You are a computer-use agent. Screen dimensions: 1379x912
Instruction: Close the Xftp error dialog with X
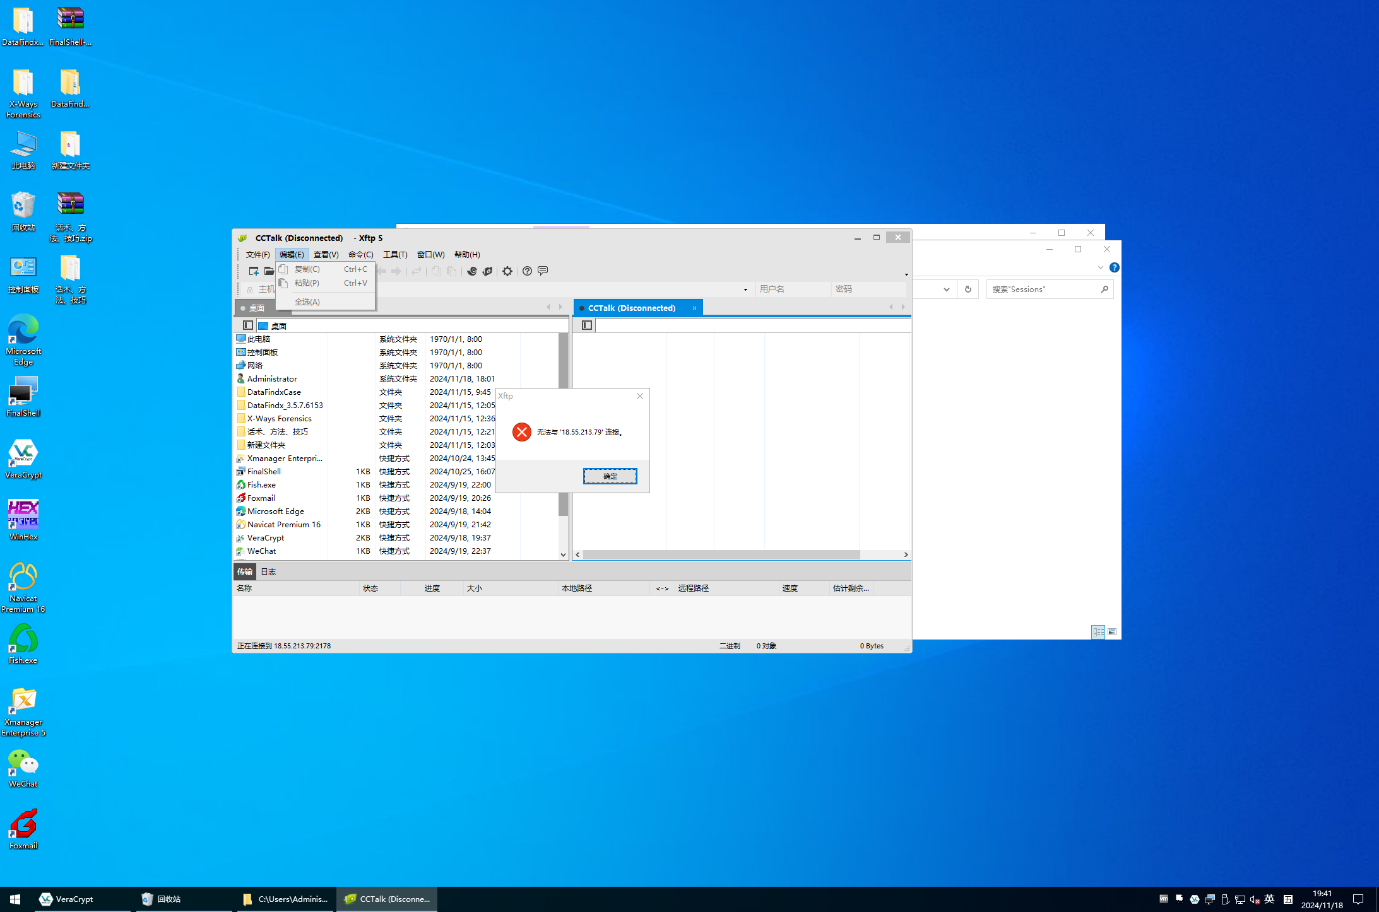[640, 396]
